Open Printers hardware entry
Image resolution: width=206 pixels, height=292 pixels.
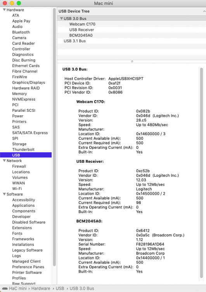(x=19, y=121)
